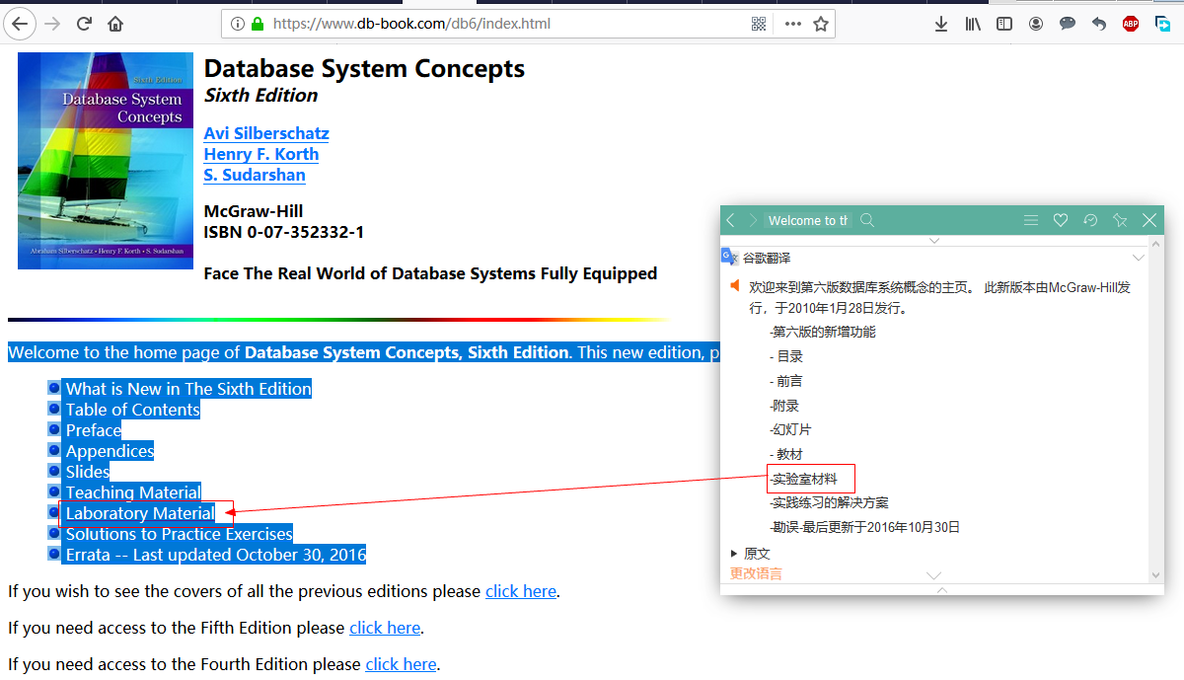Viewport: 1184px width, 680px height.
Task: Open the Preface link
Action: pos(94,430)
